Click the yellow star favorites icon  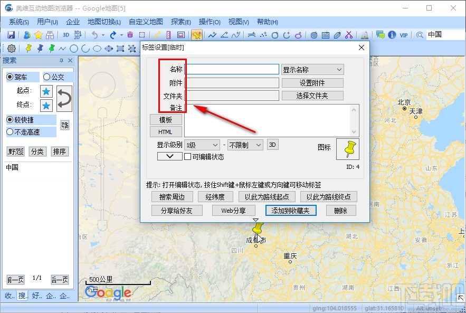point(39,35)
